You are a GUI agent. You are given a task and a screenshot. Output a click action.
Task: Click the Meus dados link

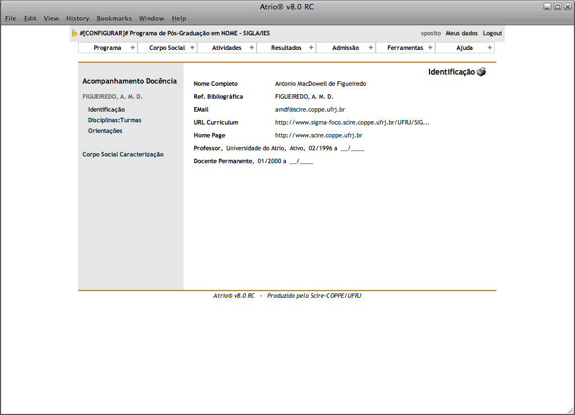click(462, 34)
